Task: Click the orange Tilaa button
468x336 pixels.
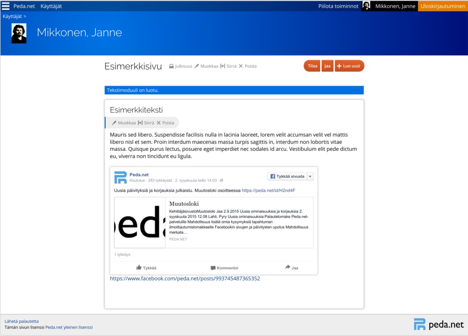Action: pos(312,66)
